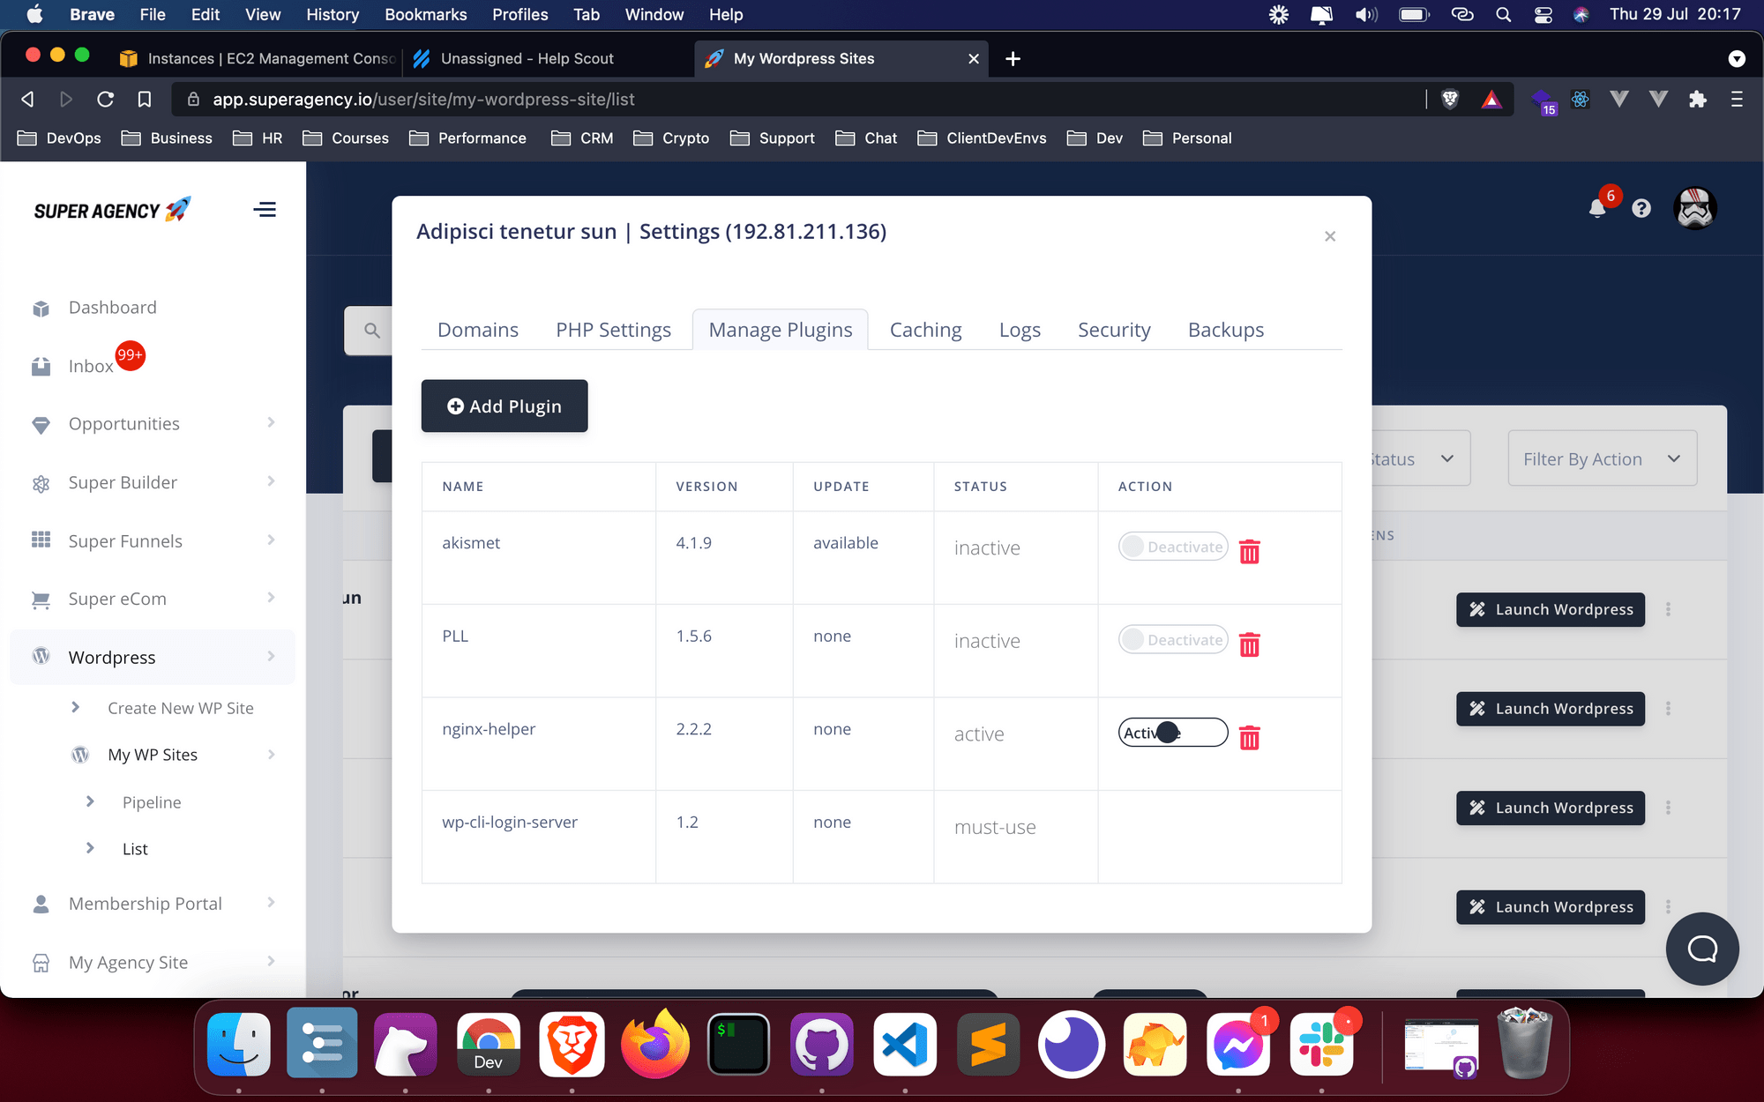
Task: Remove nginx-helper using its trash icon
Action: (x=1249, y=737)
